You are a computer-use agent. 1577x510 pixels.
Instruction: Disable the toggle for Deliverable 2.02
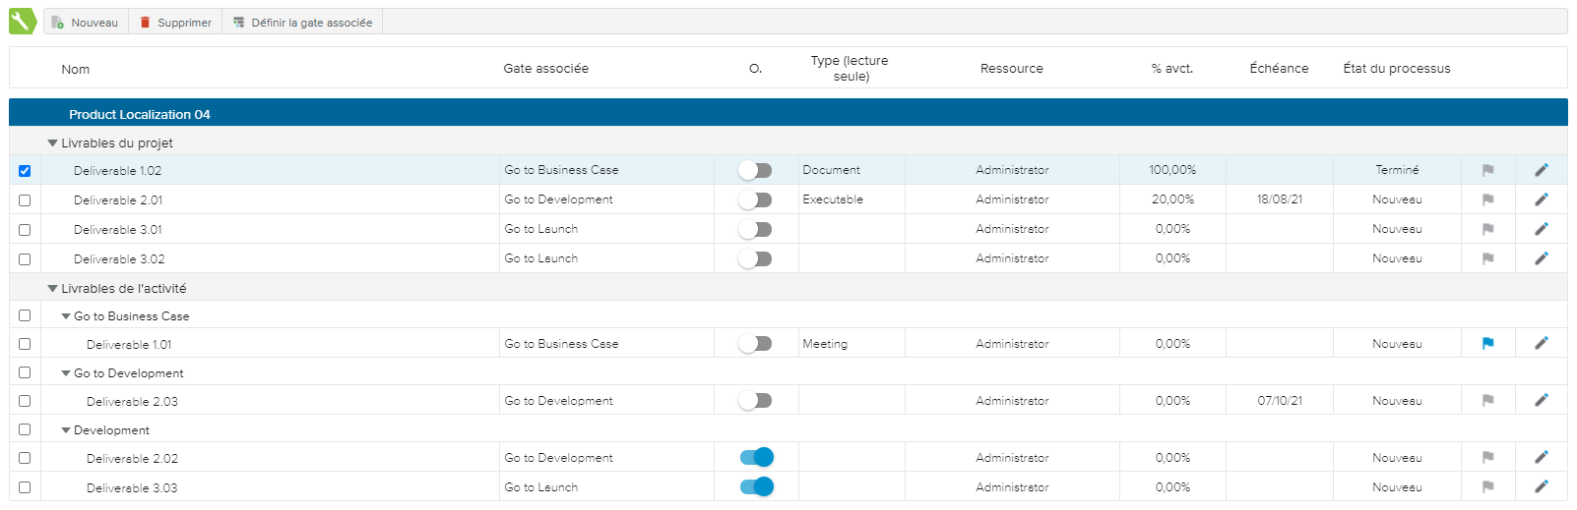click(x=756, y=457)
